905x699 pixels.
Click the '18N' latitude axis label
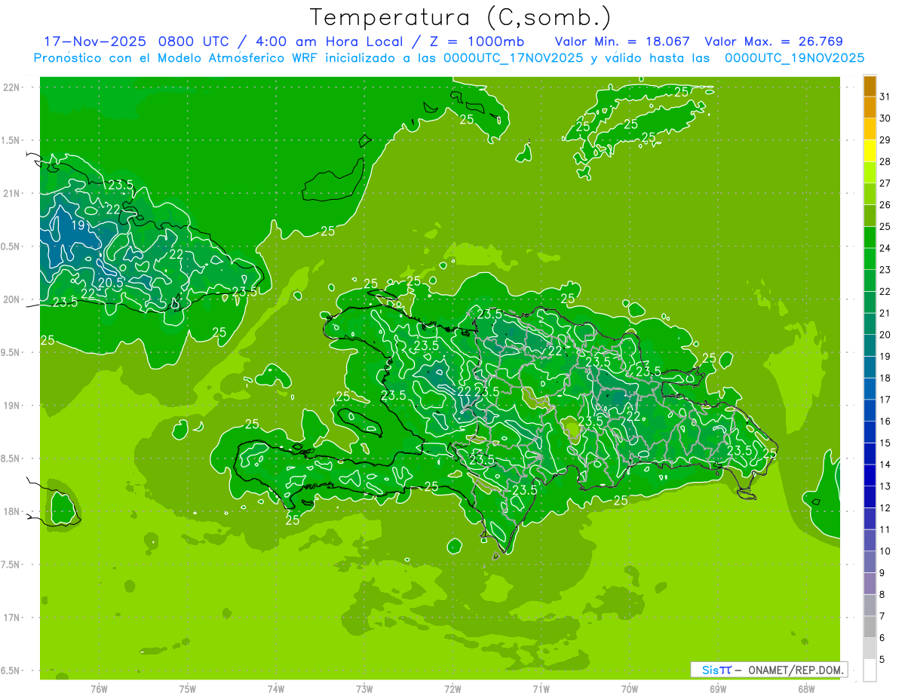(x=13, y=511)
